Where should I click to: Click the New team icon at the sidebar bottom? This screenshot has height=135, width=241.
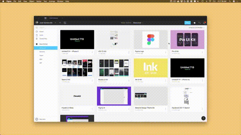pyautogui.click(x=37, y=119)
